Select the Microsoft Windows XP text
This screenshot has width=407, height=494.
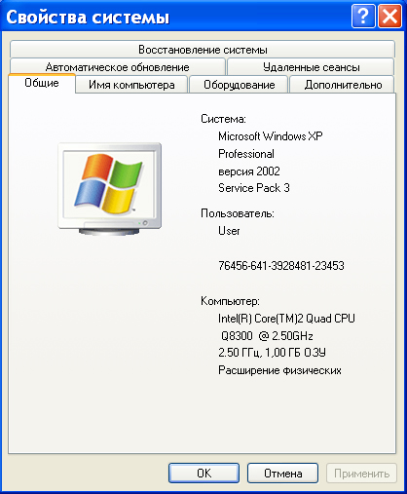point(271,136)
